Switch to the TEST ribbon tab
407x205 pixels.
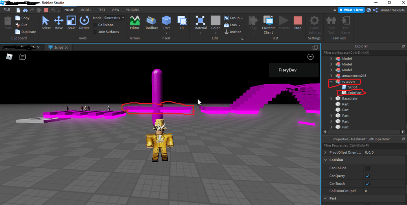(x=101, y=10)
